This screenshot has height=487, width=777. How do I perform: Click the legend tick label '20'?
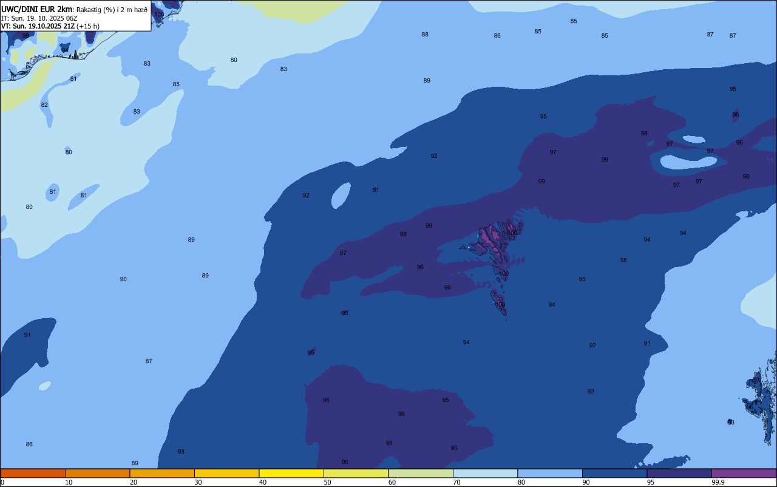[134, 482]
